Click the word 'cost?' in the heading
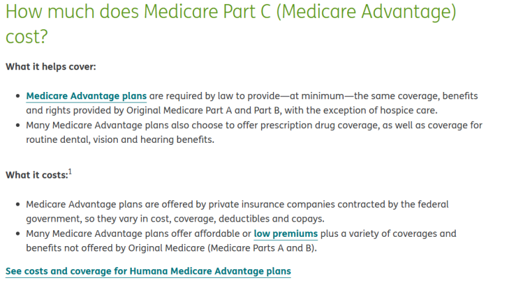530x299 pixels. 26,36
